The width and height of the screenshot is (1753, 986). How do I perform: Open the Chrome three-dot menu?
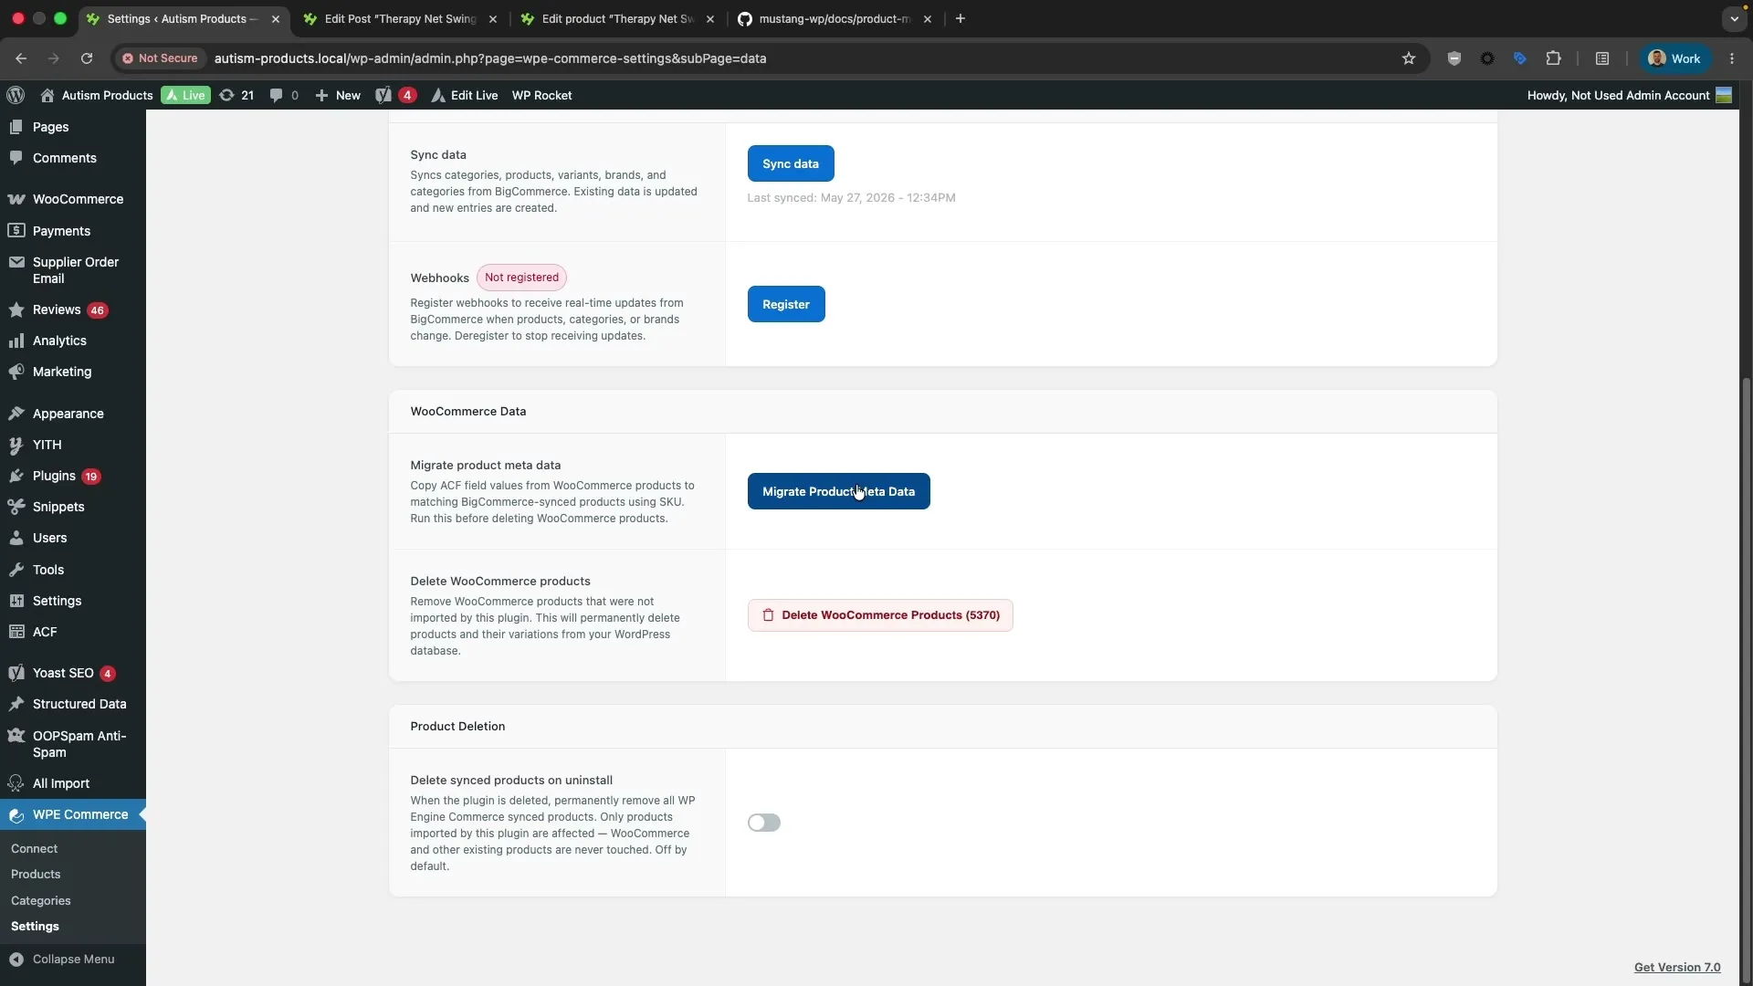pyautogui.click(x=1732, y=58)
